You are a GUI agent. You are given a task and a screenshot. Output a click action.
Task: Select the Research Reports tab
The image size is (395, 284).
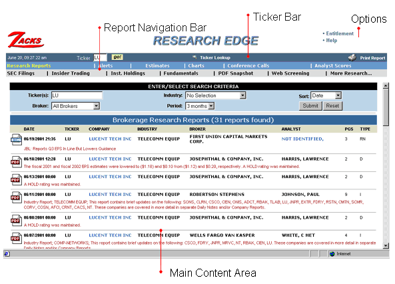point(29,65)
